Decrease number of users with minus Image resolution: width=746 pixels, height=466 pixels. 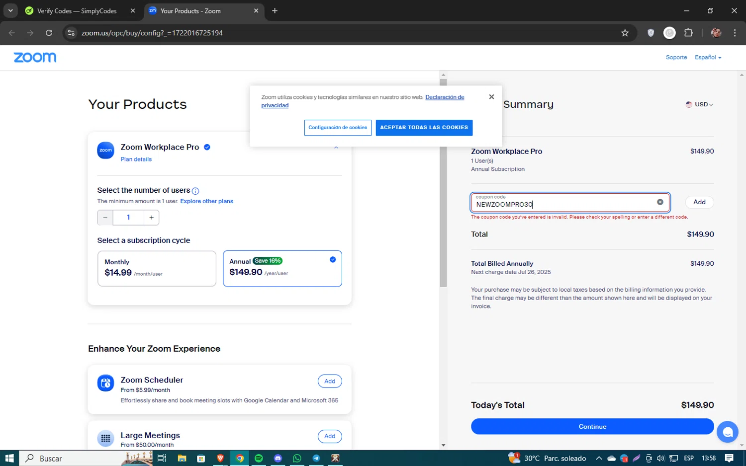click(105, 218)
